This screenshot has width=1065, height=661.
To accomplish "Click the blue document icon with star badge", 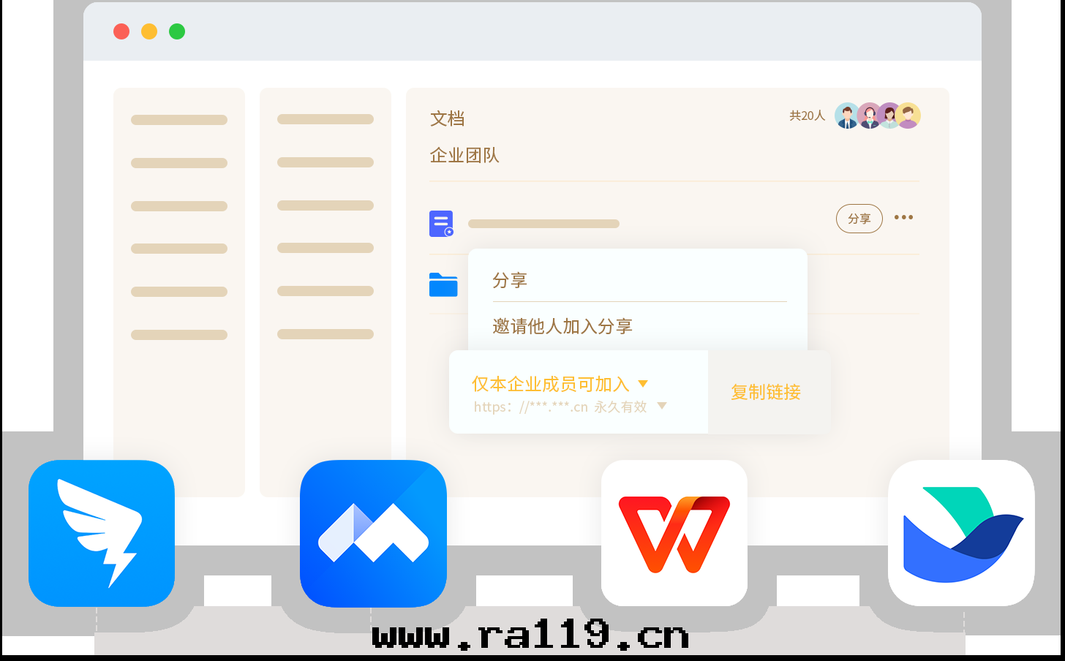I will click(440, 224).
